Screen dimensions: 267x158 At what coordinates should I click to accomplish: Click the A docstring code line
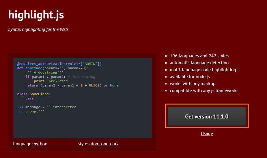pos(44,72)
